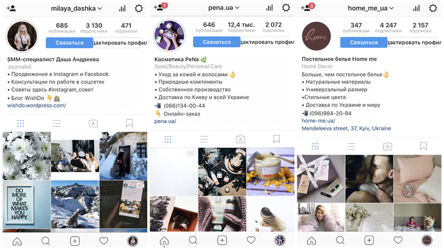Viewport: 444px width, 250px height.
Task: Select grid view tab on home_me_ua profile
Action: click(x=315, y=146)
